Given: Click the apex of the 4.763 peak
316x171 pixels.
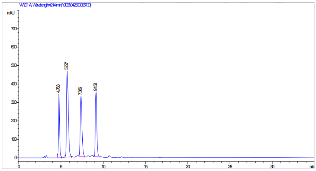Looking at the screenshot, I should [59, 94].
